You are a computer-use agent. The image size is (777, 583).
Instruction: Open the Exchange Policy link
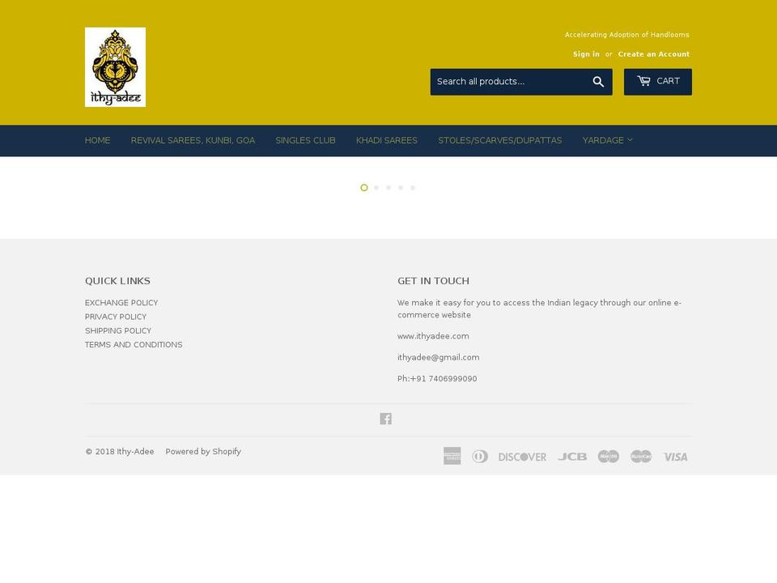coord(121,303)
